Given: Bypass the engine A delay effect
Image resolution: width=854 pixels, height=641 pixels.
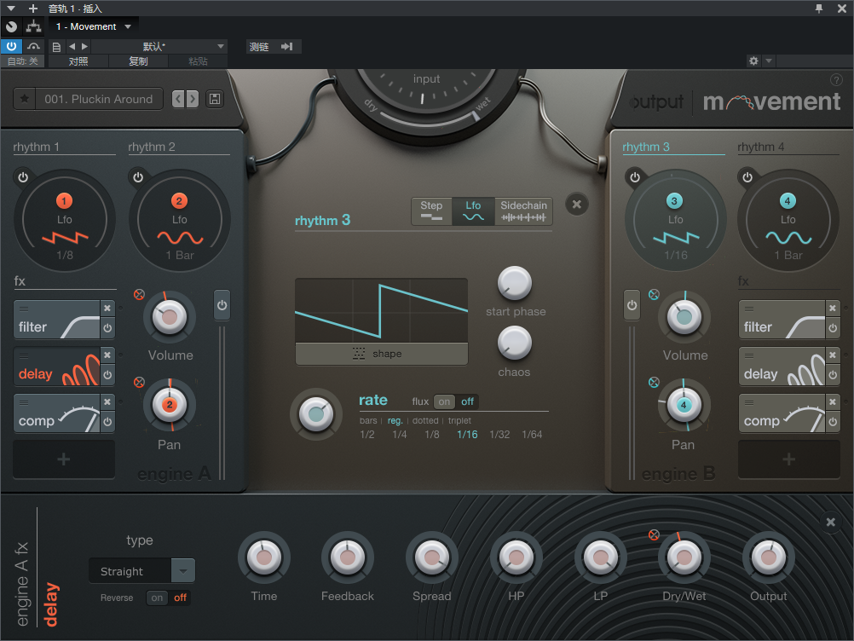Looking at the screenshot, I should click(x=107, y=375).
